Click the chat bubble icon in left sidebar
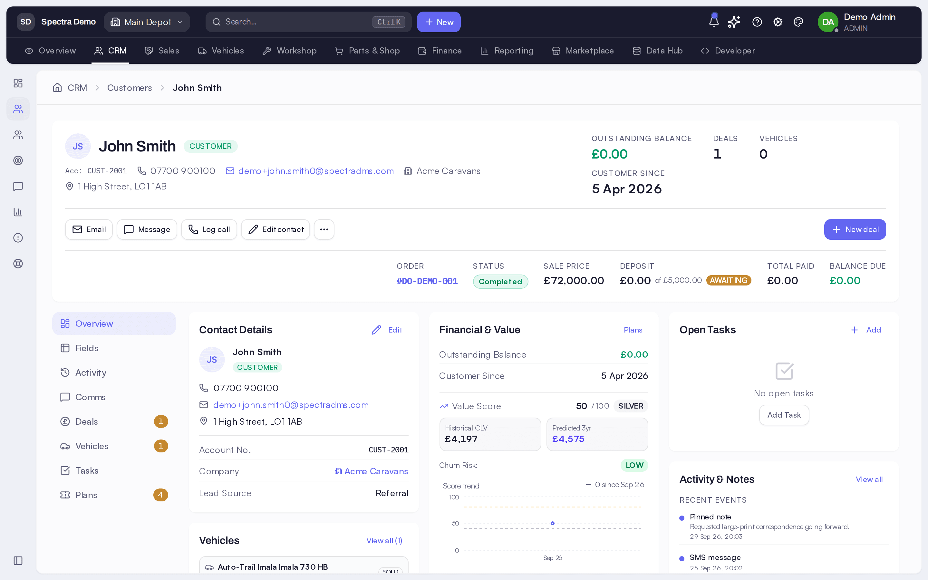The image size is (928, 580). click(x=18, y=186)
